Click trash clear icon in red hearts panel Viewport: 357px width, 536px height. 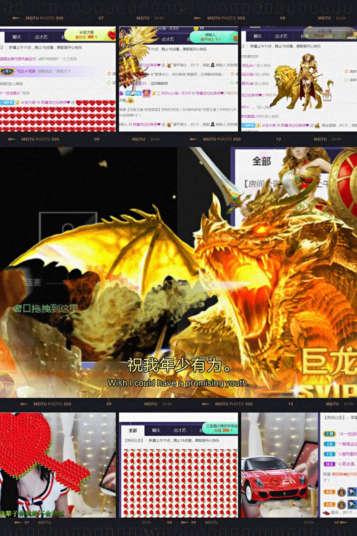[109, 73]
